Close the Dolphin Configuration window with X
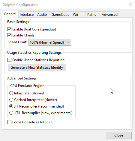Image resolution: width=135 pixels, height=141 pixels. (x=130, y=4)
